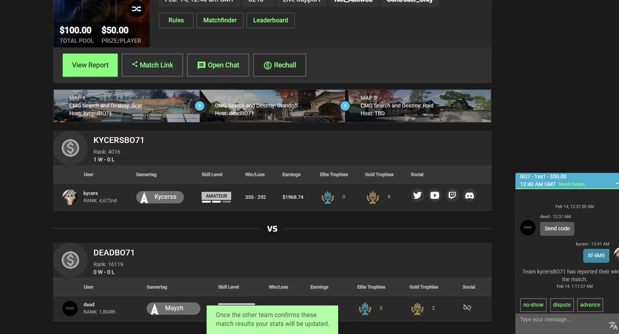
Task: Click the Kycerss gamertag badge
Action: [160, 197]
